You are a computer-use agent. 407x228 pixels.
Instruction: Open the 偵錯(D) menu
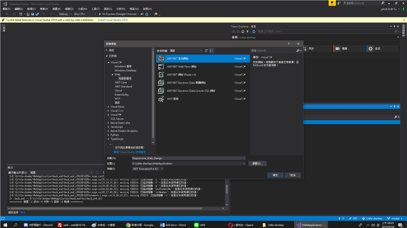(x=69, y=9)
